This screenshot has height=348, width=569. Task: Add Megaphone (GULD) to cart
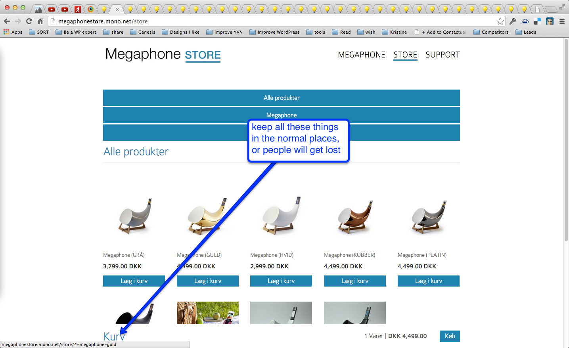208,281
